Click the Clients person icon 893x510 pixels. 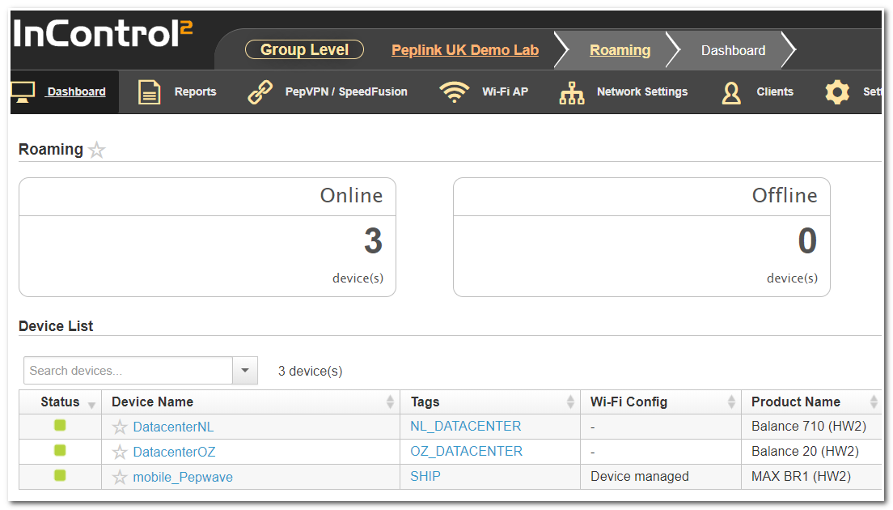pyautogui.click(x=731, y=93)
